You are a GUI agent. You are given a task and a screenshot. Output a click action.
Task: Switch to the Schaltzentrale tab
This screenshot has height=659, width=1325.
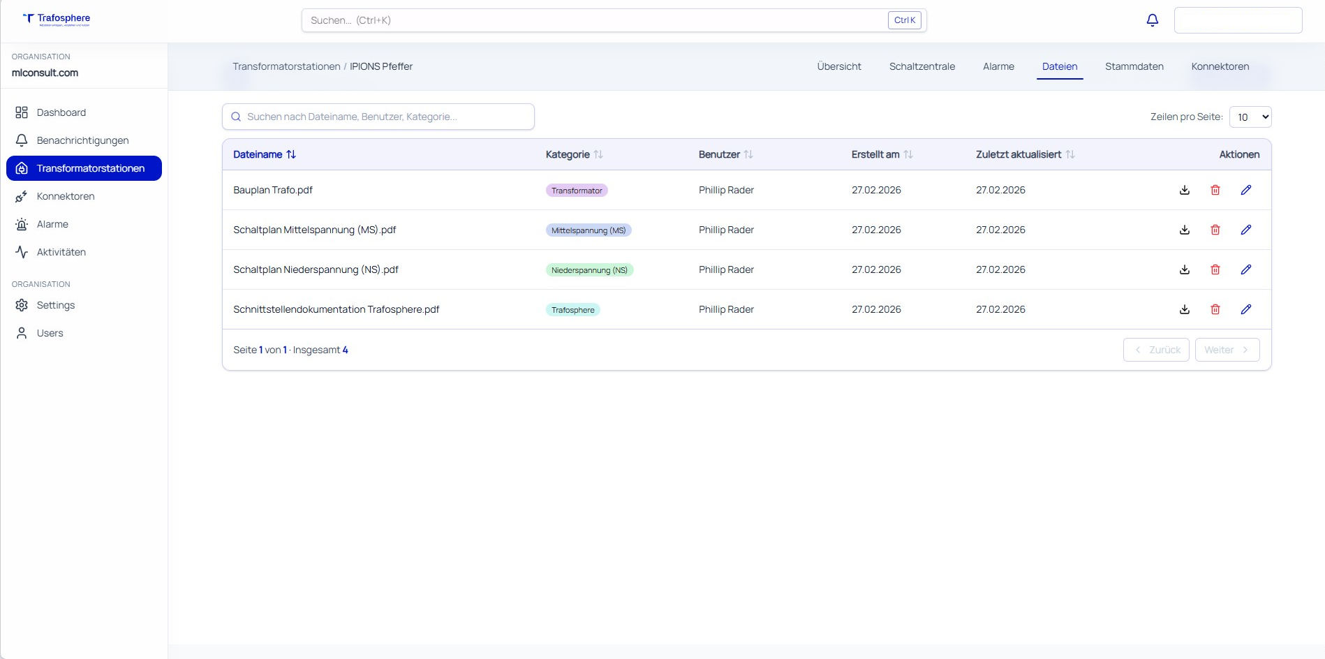point(921,66)
